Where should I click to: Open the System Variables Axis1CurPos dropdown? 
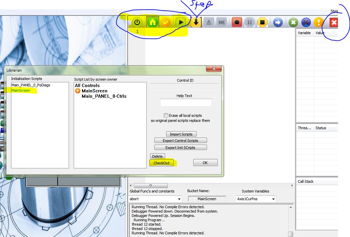pyautogui.click(x=273, y=199)
